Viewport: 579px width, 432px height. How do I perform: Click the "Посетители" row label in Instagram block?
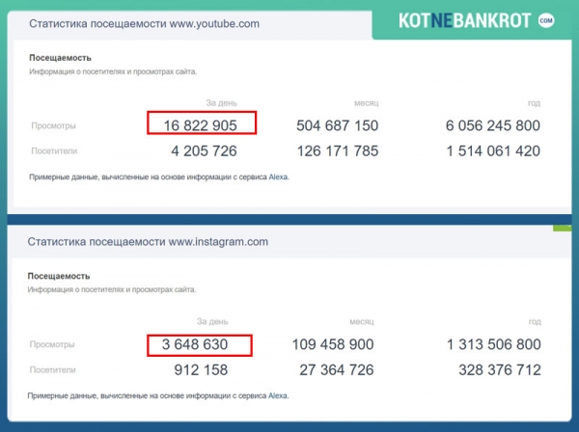point(53,370)
